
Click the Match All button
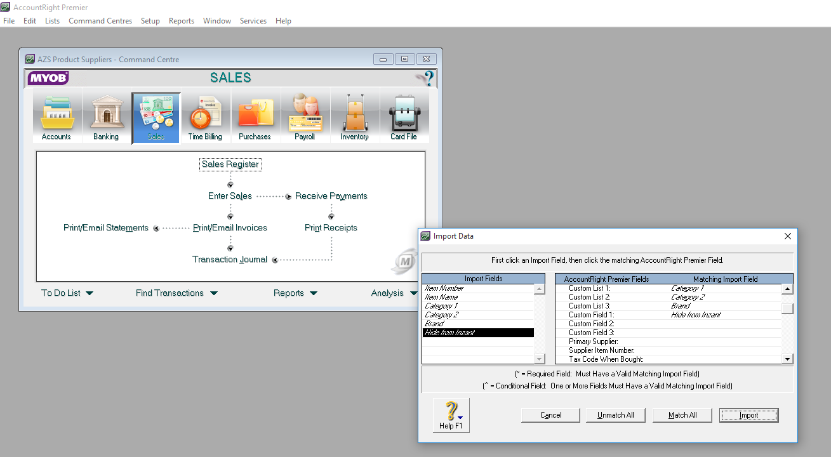(682, 415)
